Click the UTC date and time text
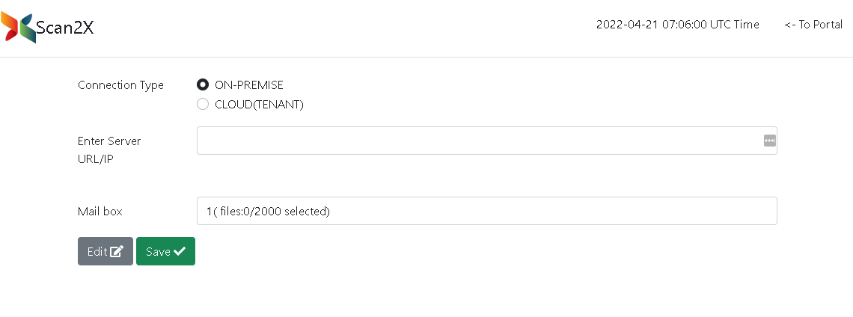The image size is (853, 317). 677,25
